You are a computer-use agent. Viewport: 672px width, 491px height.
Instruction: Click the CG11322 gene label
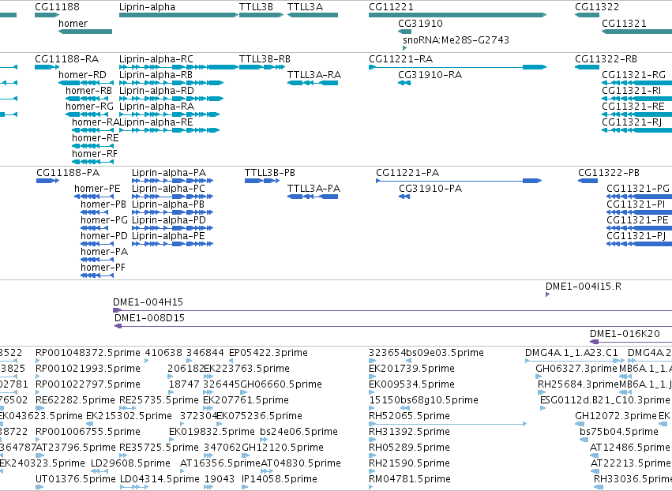pyautogui.click(x=597, y=7)
